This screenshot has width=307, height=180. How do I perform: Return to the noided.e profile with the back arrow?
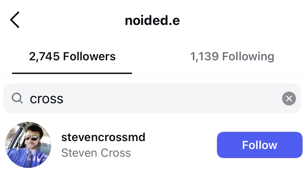pos(15,20)
